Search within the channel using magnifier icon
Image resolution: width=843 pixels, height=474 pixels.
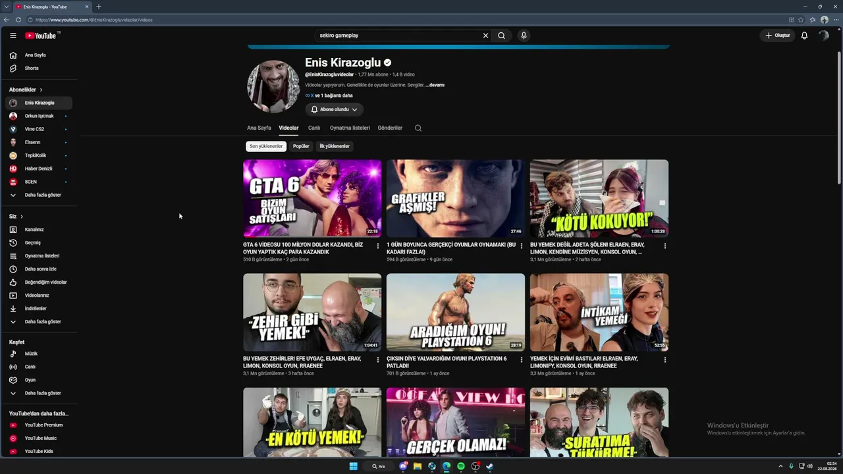[x=418, y=128]
